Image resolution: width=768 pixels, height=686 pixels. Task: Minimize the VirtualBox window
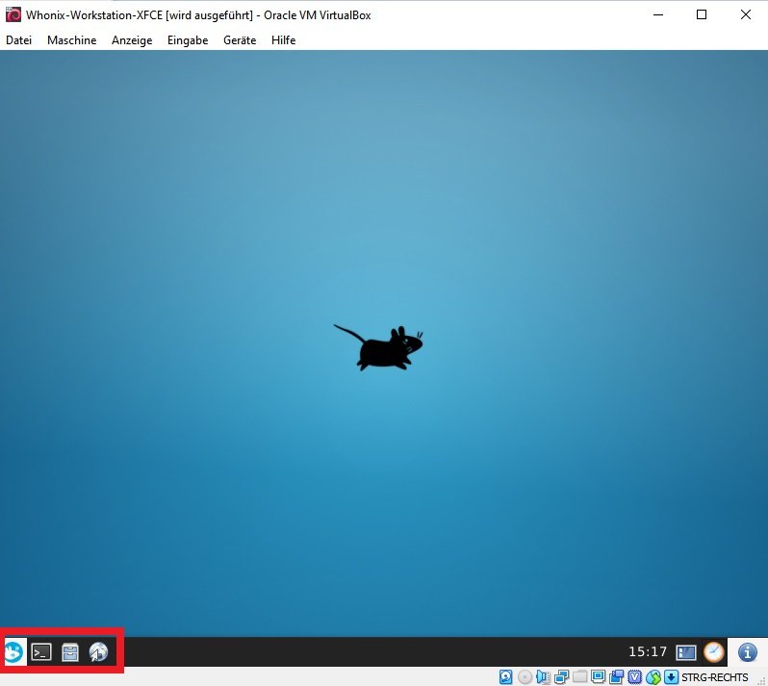point(658,14)
